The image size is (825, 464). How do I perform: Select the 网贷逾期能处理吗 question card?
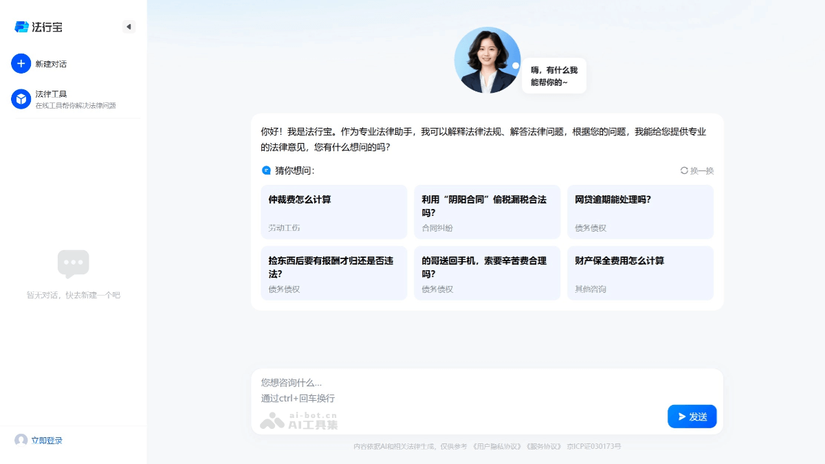tap(640, 211)
